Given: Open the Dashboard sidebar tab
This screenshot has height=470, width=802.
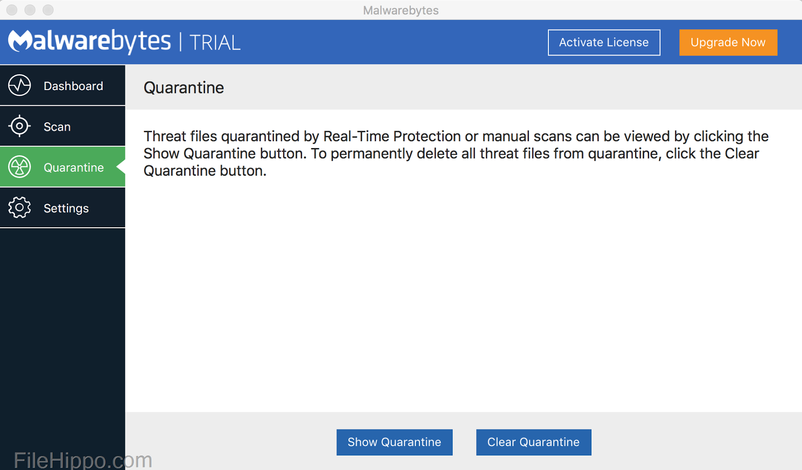Looking at the screenshot, I should point(73,86).
